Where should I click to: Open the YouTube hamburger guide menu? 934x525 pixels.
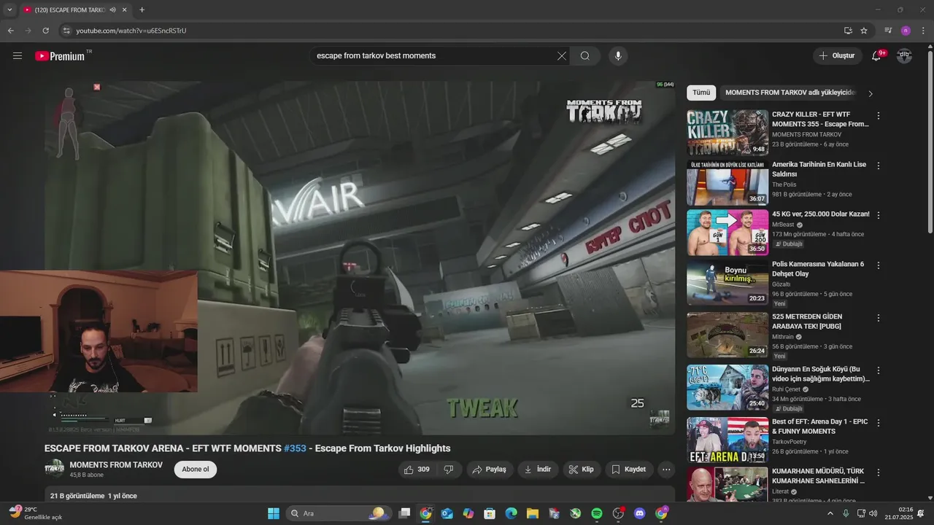tap(18, 55)
